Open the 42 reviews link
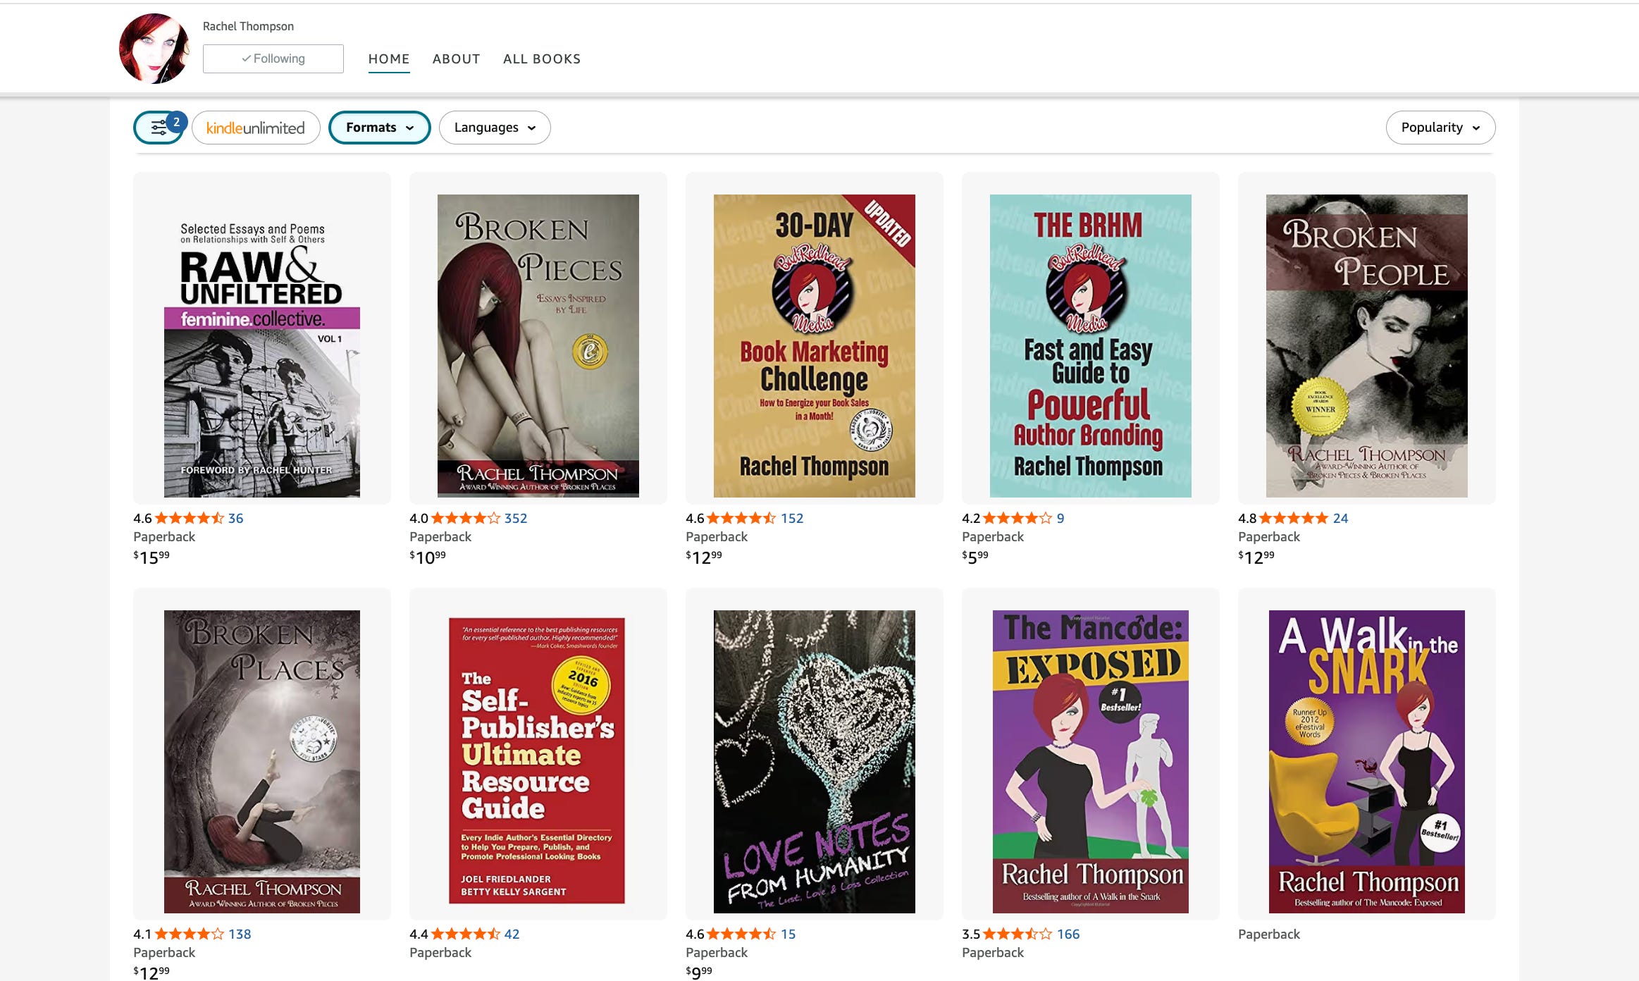 [512, 934]
